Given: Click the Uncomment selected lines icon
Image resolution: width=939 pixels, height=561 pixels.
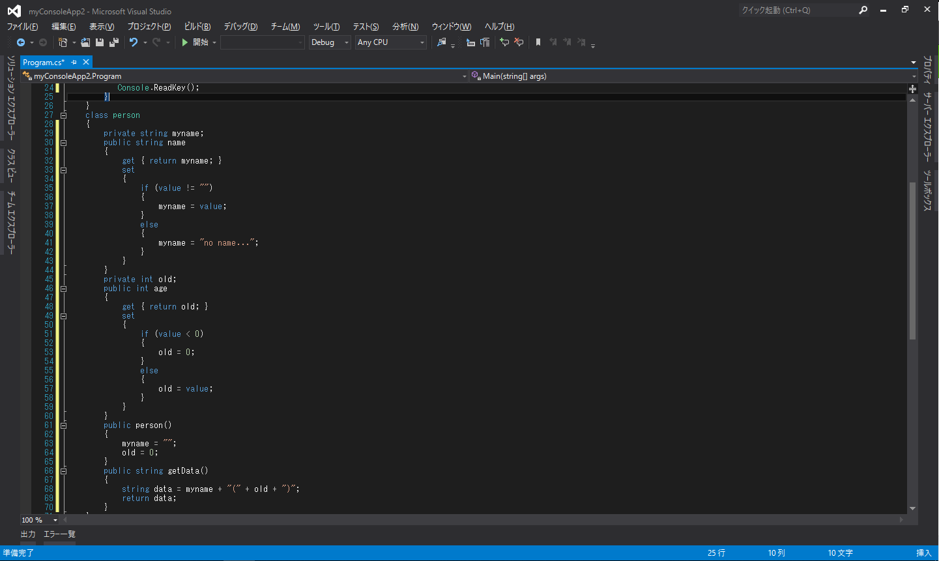Looking at the screenshot, I should (x=519, y=42).
